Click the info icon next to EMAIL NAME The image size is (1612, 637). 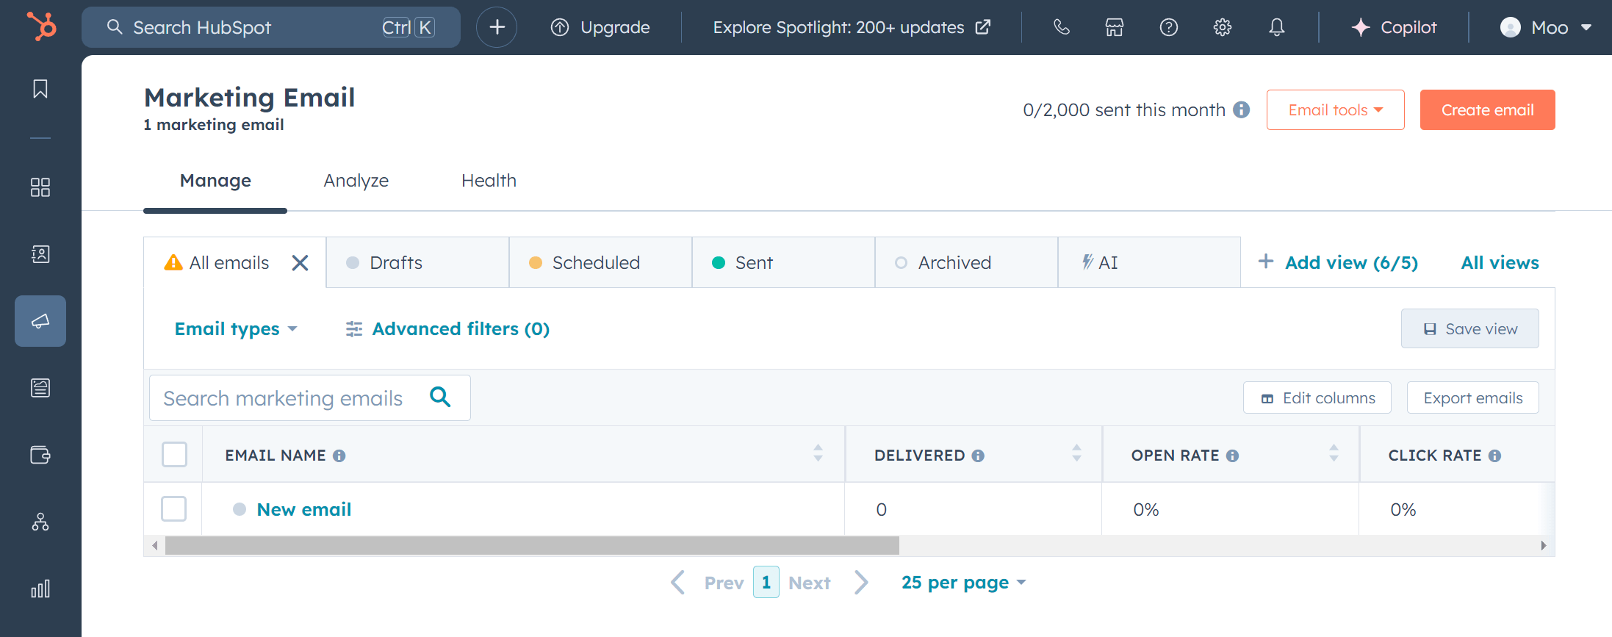tap(339, 456)
